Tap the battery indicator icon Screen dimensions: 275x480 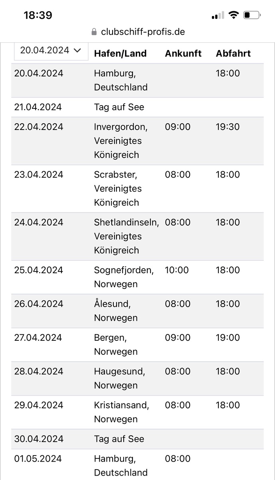pos(252,15)
